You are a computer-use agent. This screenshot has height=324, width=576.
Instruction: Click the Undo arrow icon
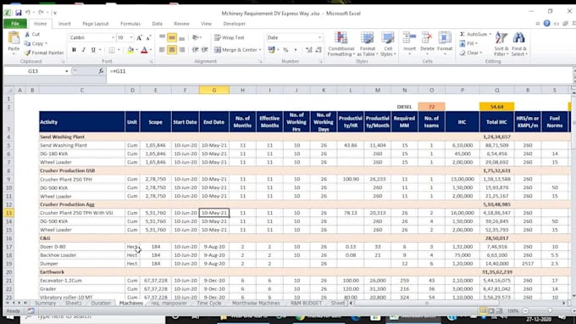tap(28, 13)
